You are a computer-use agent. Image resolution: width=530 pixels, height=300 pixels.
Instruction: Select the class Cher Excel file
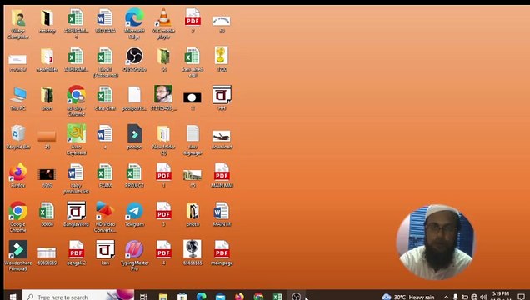pos(105,98)
